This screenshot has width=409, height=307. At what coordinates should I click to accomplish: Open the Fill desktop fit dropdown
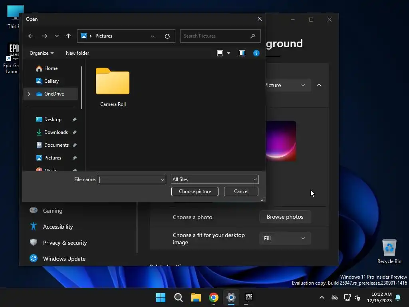click(285, 238)
